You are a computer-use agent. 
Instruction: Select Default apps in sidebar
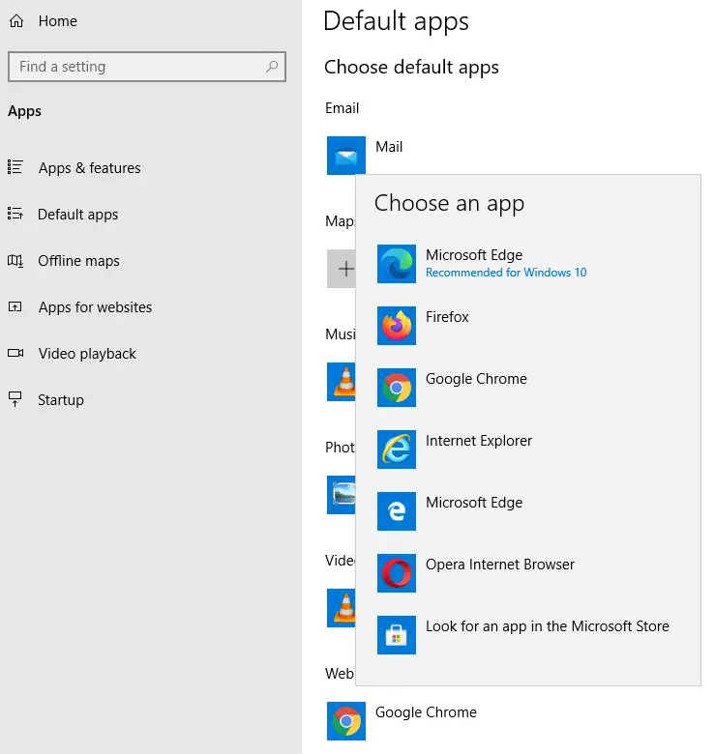pyautogui.click(x=78, y=215)
